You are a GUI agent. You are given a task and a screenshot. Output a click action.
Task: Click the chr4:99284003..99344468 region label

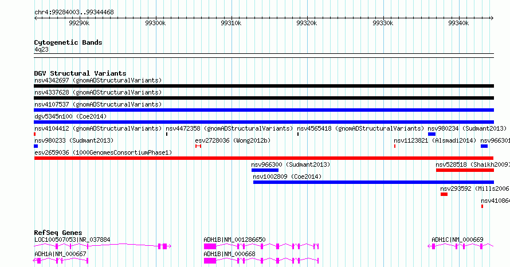74,12
